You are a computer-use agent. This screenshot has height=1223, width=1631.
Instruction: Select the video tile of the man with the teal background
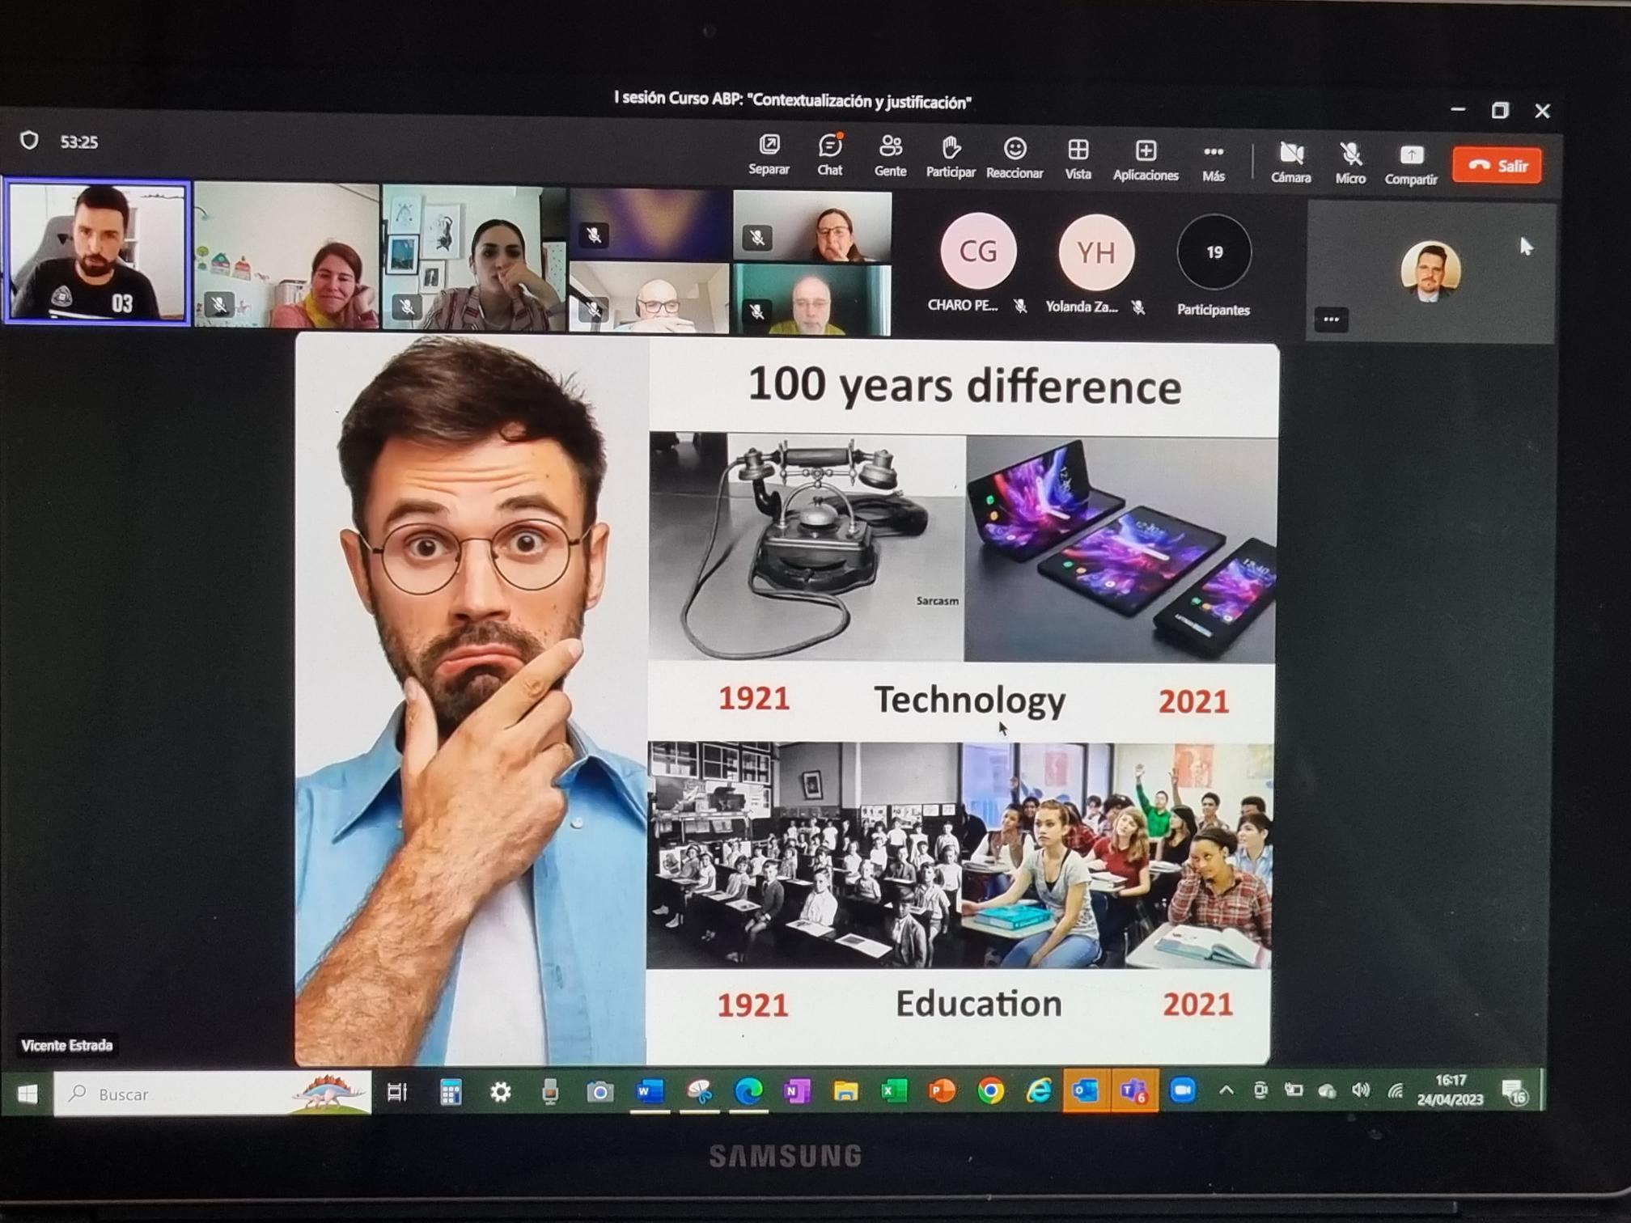point(811,300)
